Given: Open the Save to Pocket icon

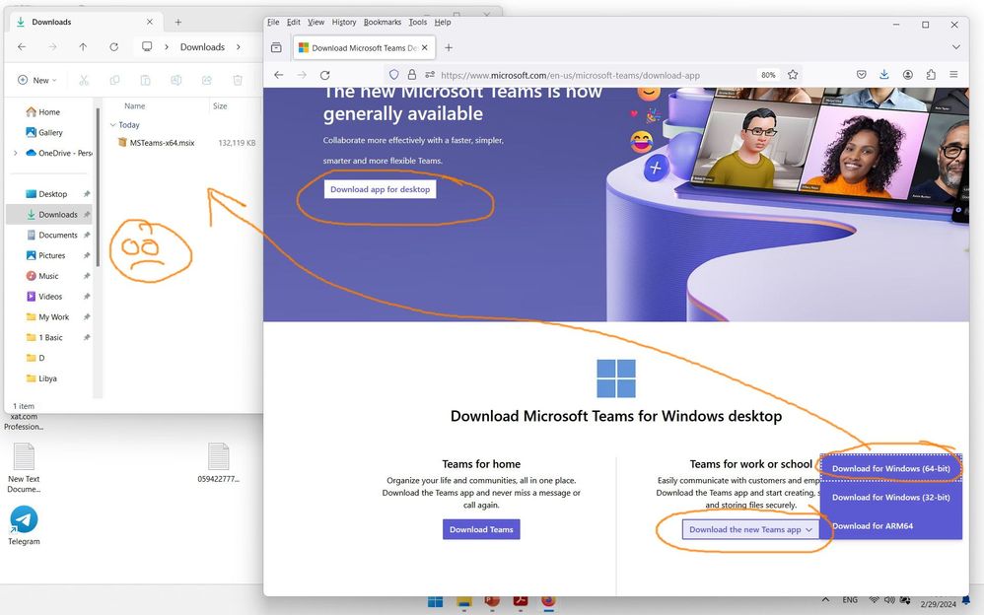Looking at the screenshot, I should click(862, 75).
